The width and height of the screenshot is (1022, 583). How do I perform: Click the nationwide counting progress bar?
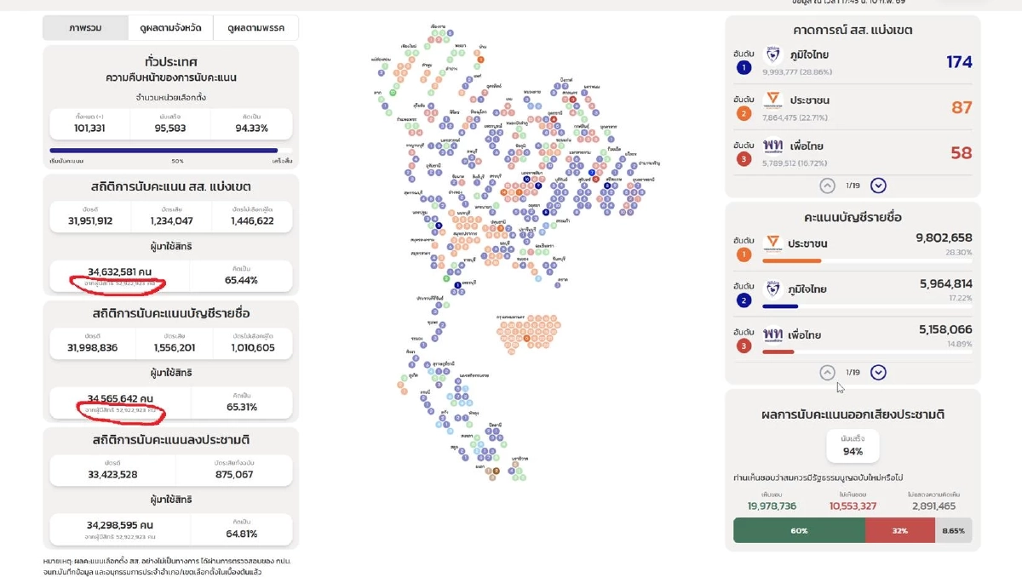170,151
